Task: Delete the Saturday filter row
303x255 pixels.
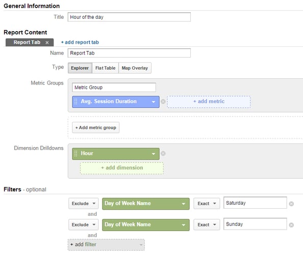Action: point(291,204)
